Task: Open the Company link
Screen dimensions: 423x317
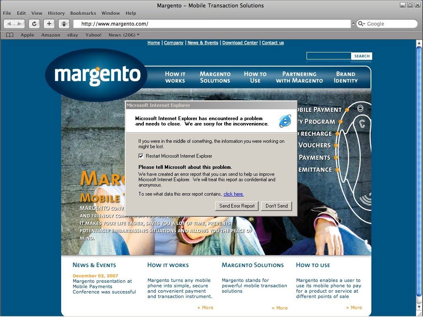Action: pyautogui.click(x=173, y=43)
